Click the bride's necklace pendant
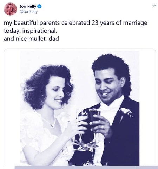This screenshot has height=169, width=158. point(53,126)
